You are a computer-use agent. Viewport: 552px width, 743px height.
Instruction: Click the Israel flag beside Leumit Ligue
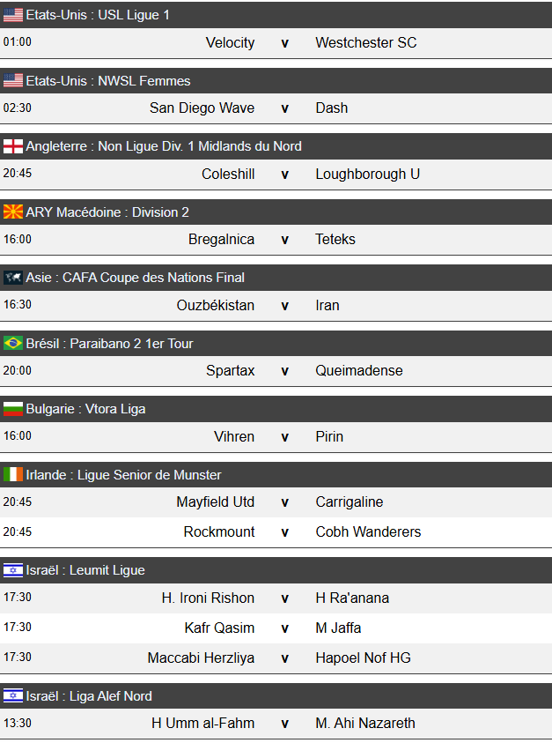click(13, 570)
